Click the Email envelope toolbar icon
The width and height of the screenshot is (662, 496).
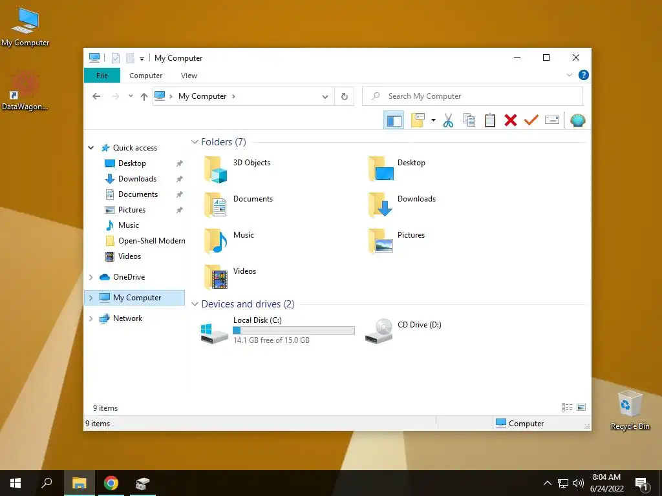pos(552,120)
